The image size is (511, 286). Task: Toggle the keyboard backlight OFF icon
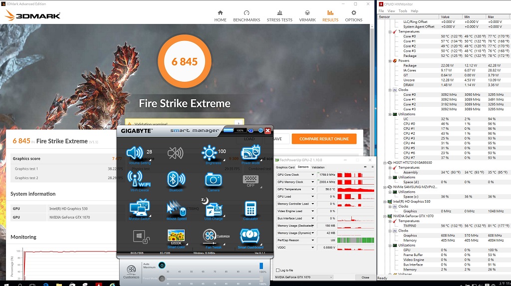click(251, 180)
